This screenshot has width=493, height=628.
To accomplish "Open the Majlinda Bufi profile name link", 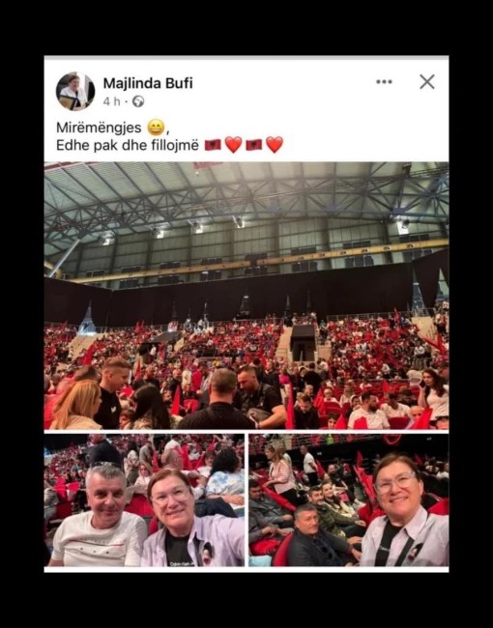I will point(148,83).
